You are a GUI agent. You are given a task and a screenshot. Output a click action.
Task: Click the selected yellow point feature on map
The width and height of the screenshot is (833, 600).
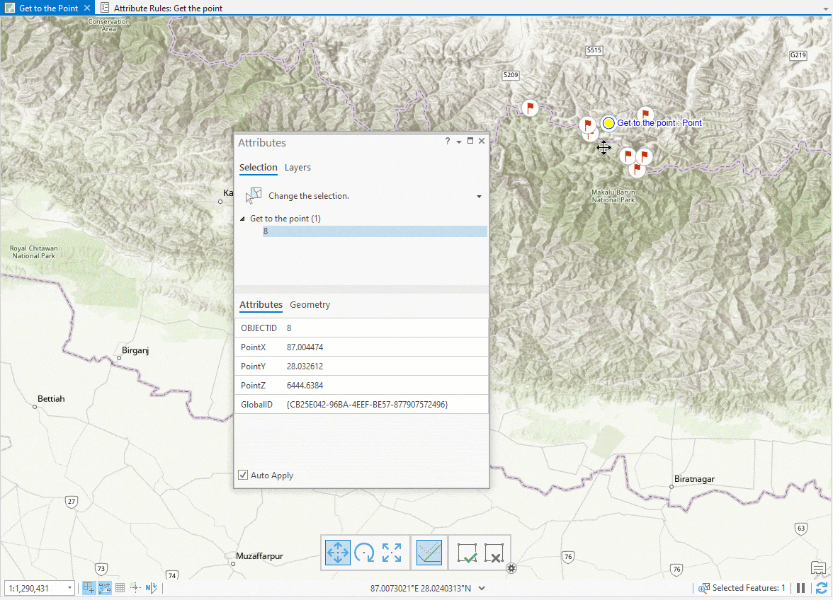click(x=609, y=123)
